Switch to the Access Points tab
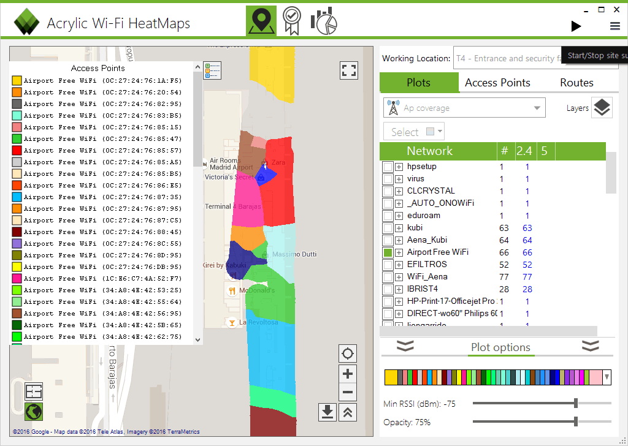 pyautogui.click(x=497, y=83)
